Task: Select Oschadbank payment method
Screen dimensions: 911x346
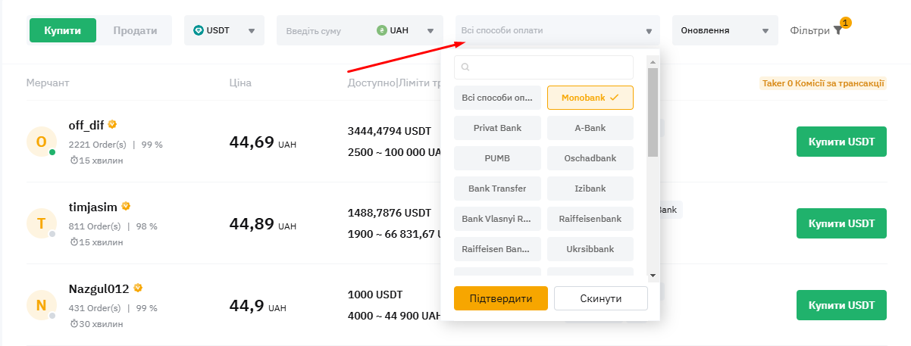Action: 590,158
